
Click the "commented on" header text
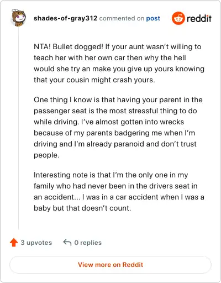pyautogui.click(x=122, y=18)
